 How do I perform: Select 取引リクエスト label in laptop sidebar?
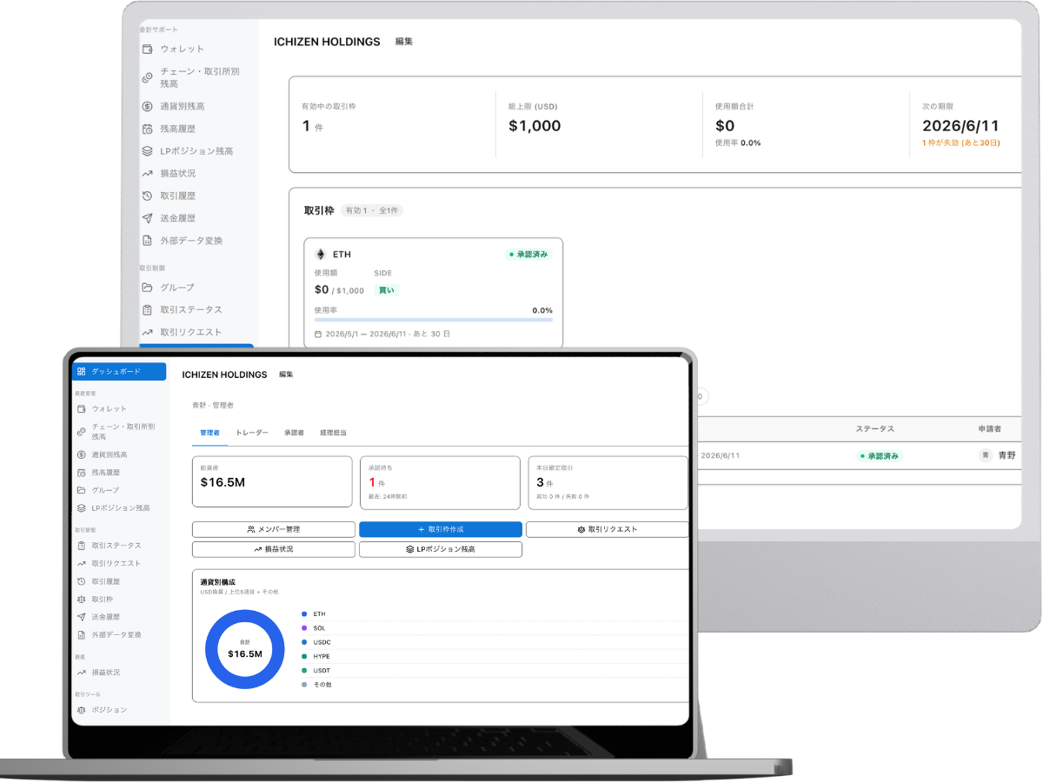(116, 564)
